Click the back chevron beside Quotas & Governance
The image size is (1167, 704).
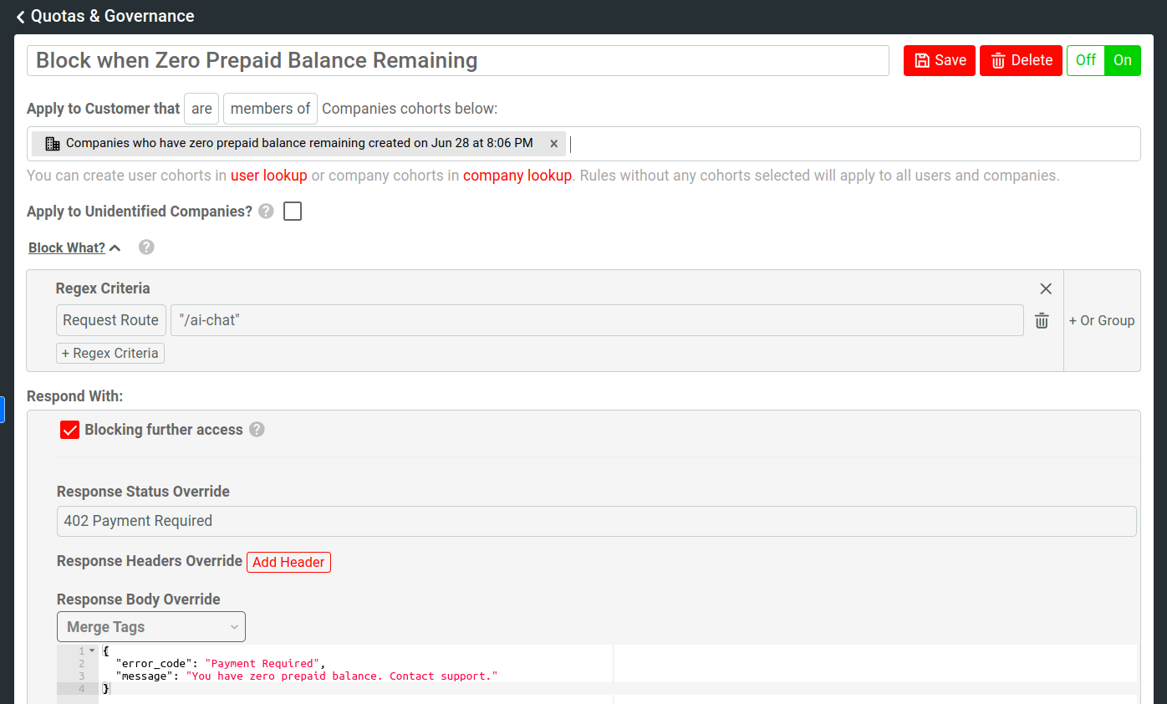click(20, 16)
